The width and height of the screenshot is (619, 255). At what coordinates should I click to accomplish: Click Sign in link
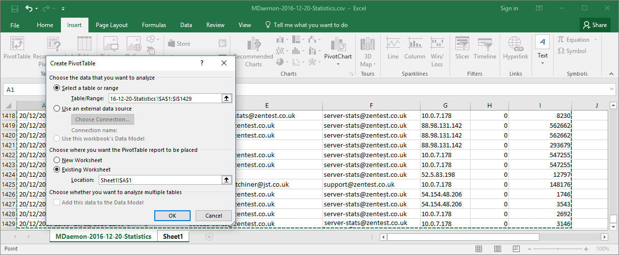(x=509, y=8)
